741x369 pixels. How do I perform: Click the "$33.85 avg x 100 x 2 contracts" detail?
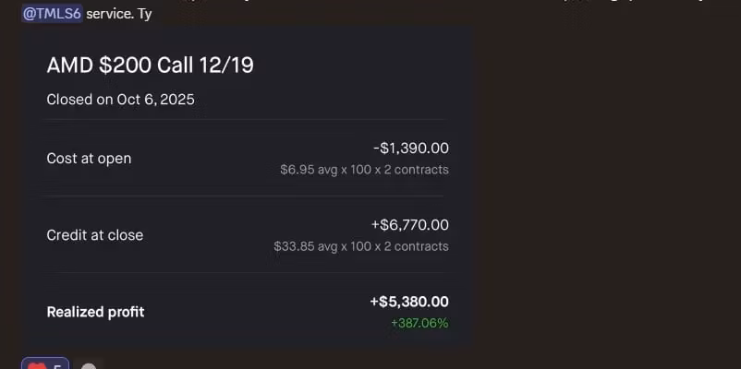[360, 246]
